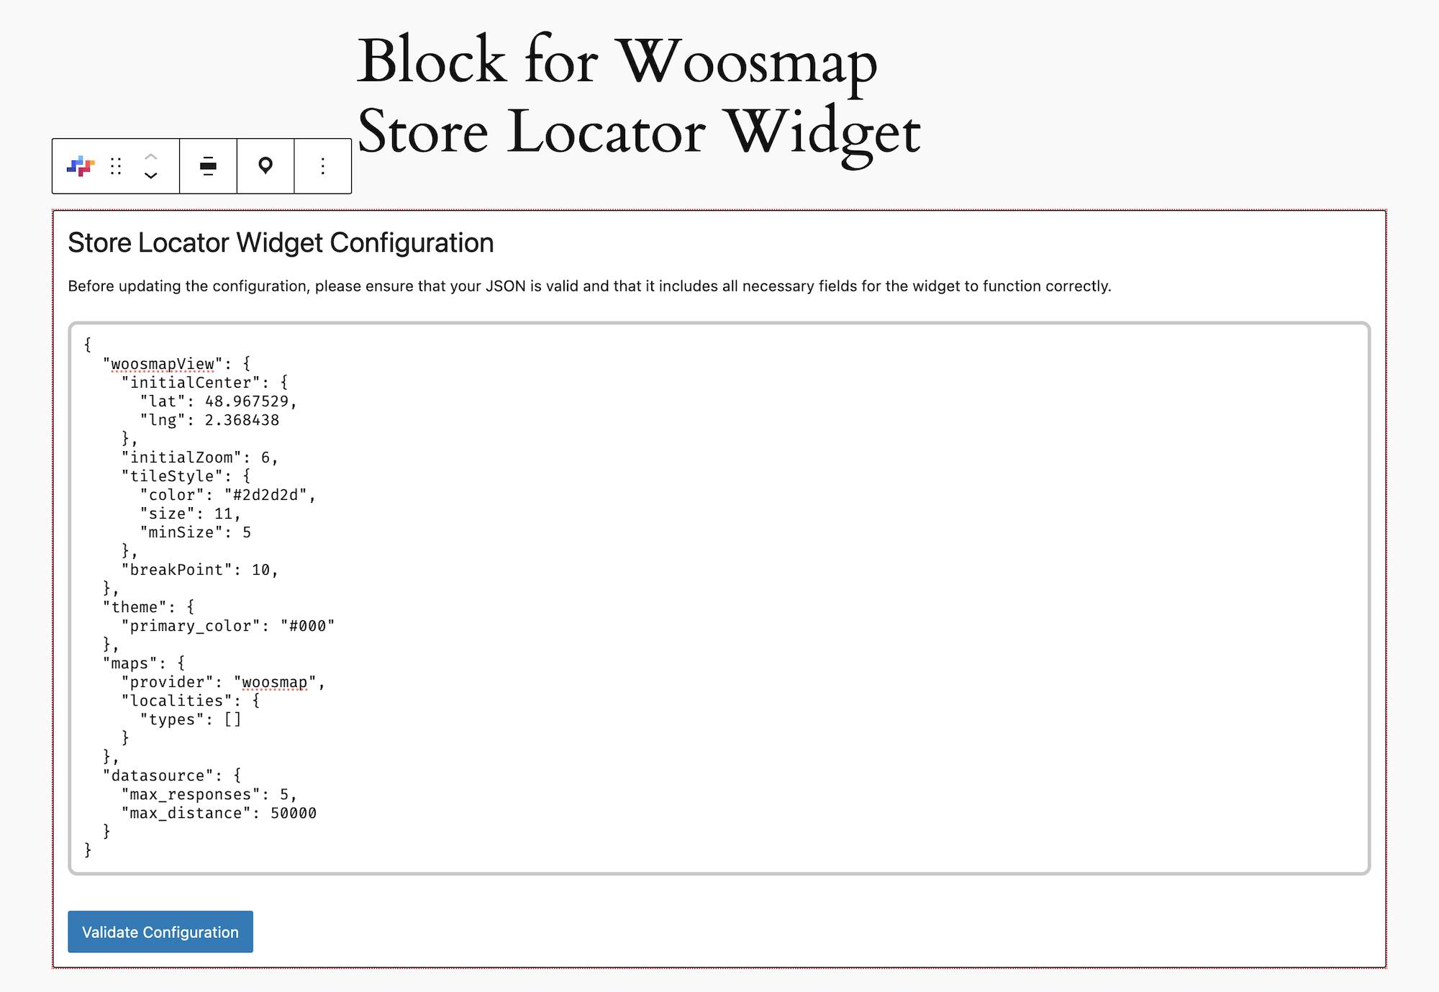This screenshot has height=992, width=1439.
Task: Click the "lat": 48.967529 line
Action: 219,401
